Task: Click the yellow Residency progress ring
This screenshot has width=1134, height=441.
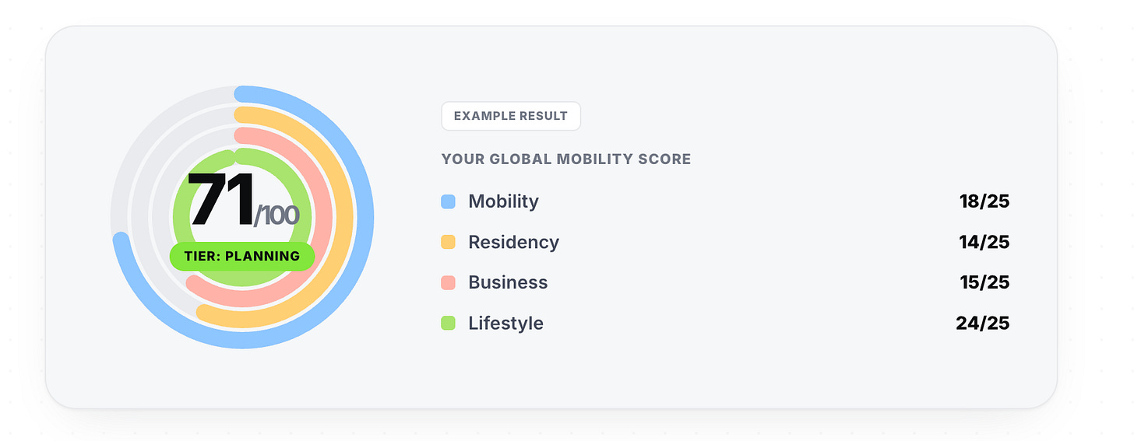Action: tap(343, 217)
